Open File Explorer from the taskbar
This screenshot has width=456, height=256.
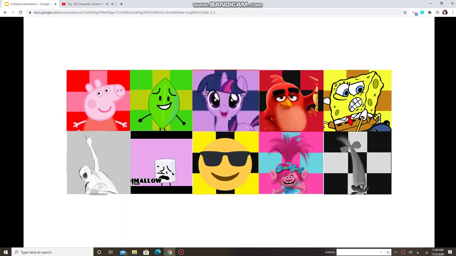134,252
